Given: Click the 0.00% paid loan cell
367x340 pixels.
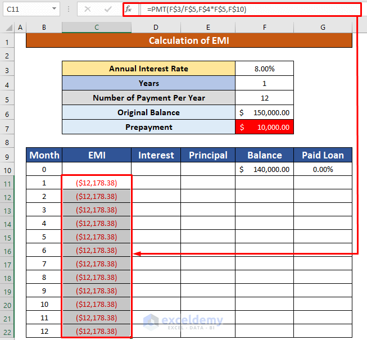Looking at the screenshot, I should tap(323, 169).
